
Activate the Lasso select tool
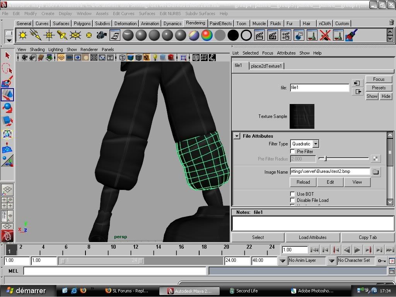7,69
